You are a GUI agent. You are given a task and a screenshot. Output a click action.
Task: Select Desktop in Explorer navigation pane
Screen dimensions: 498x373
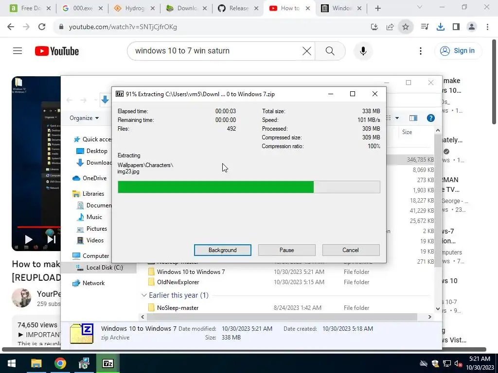[x=92, y=151]
